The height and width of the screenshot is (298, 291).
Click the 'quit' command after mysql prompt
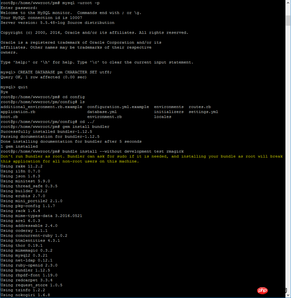click(x=23, y=87)
